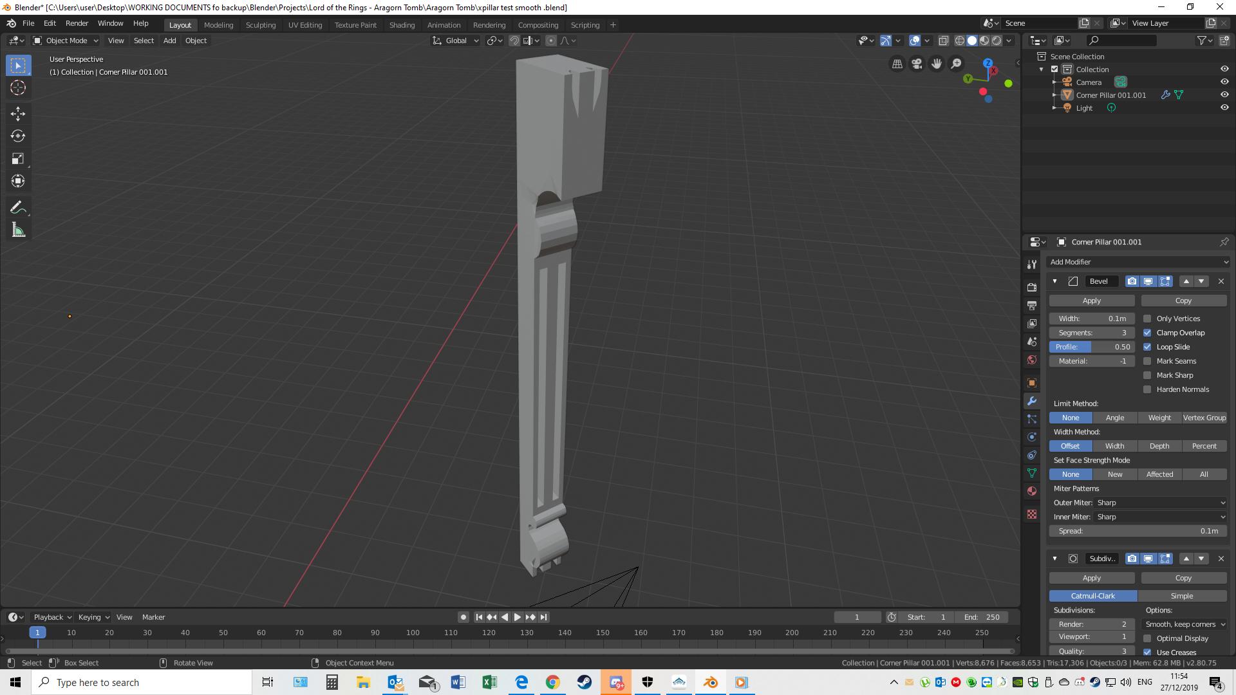The width and height of the screenshot is (1236, 695).
Task: Enable Mark Sharp checkbox
Action: pos(1147,375)
